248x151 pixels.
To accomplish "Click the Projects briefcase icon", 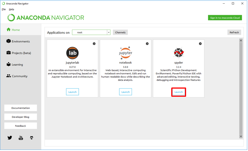I will point(9,52).
